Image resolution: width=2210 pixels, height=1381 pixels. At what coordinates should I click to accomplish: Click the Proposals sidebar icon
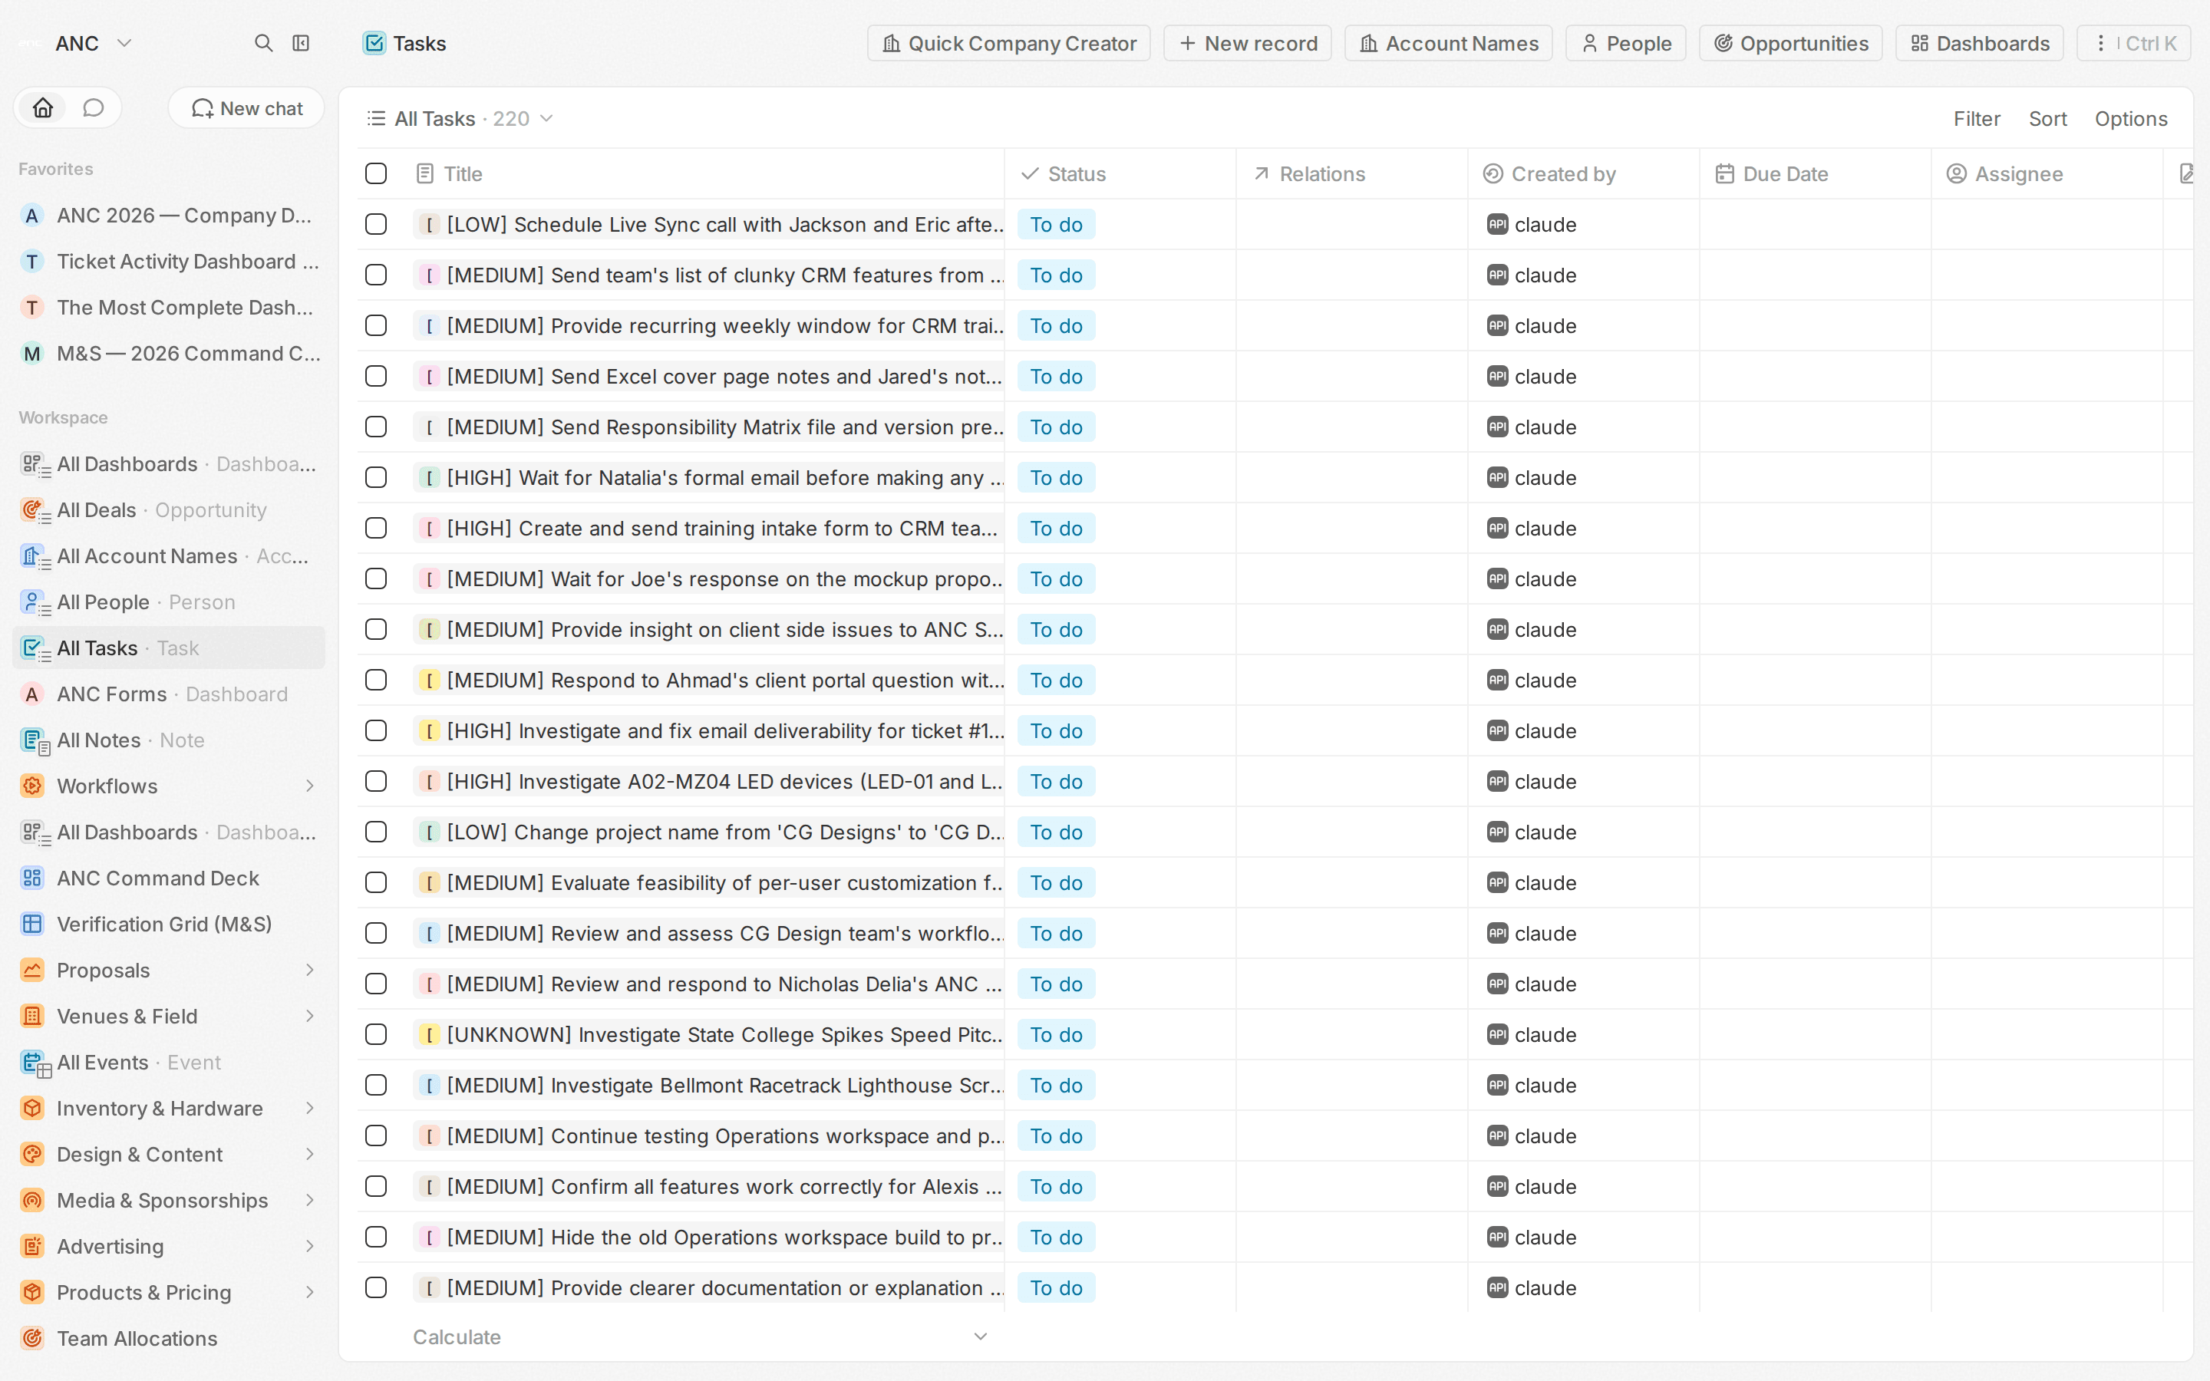point(32,970)
